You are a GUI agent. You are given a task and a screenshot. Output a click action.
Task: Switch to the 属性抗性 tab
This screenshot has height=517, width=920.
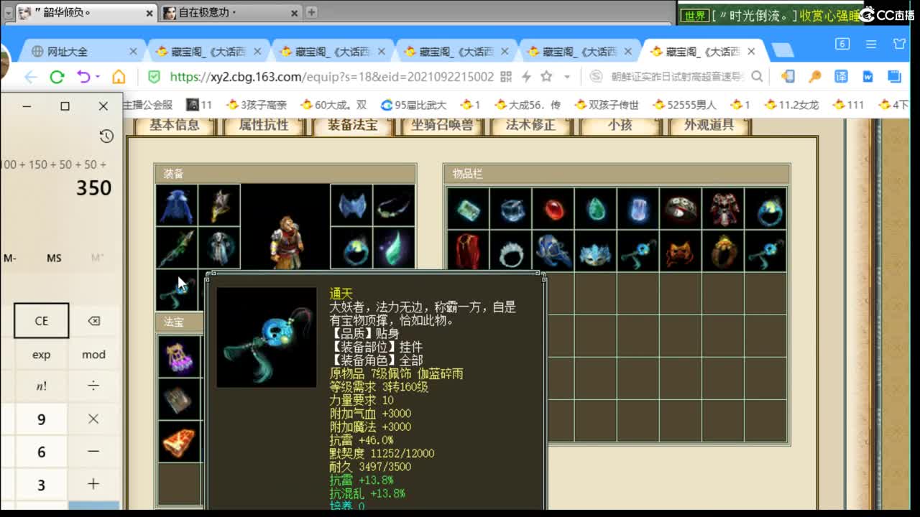[x=264, y=125]
